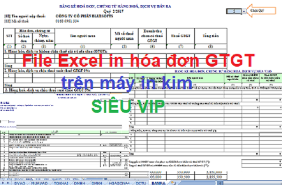The image size is (282, 185).
Task: Select the active BANRA sheet tab
Action: coord(158,183)
